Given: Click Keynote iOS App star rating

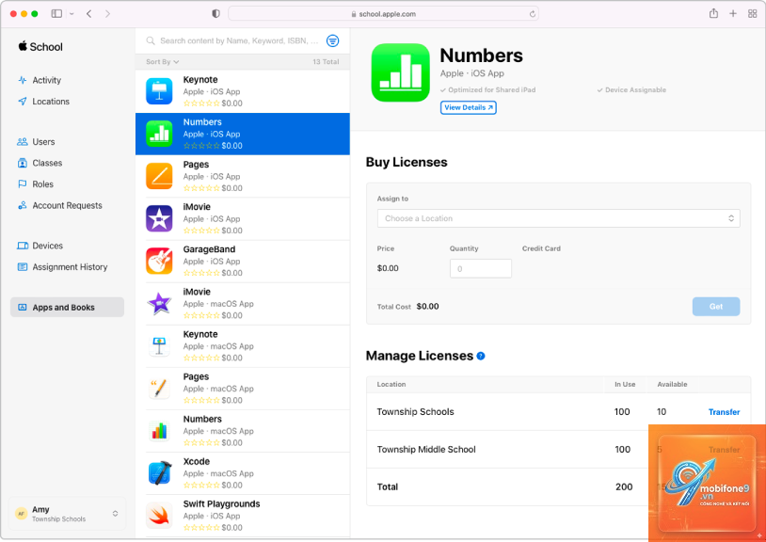Looking at the screenshot, I should (201, 104).
